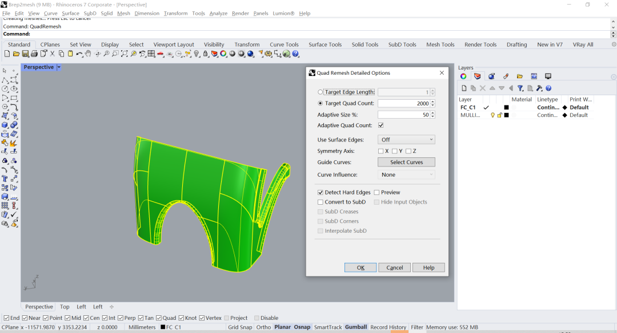Click the Text object tool in left sidebar
Image resolution: width=617 pixels, height=333 pixels.
point(5,178)
